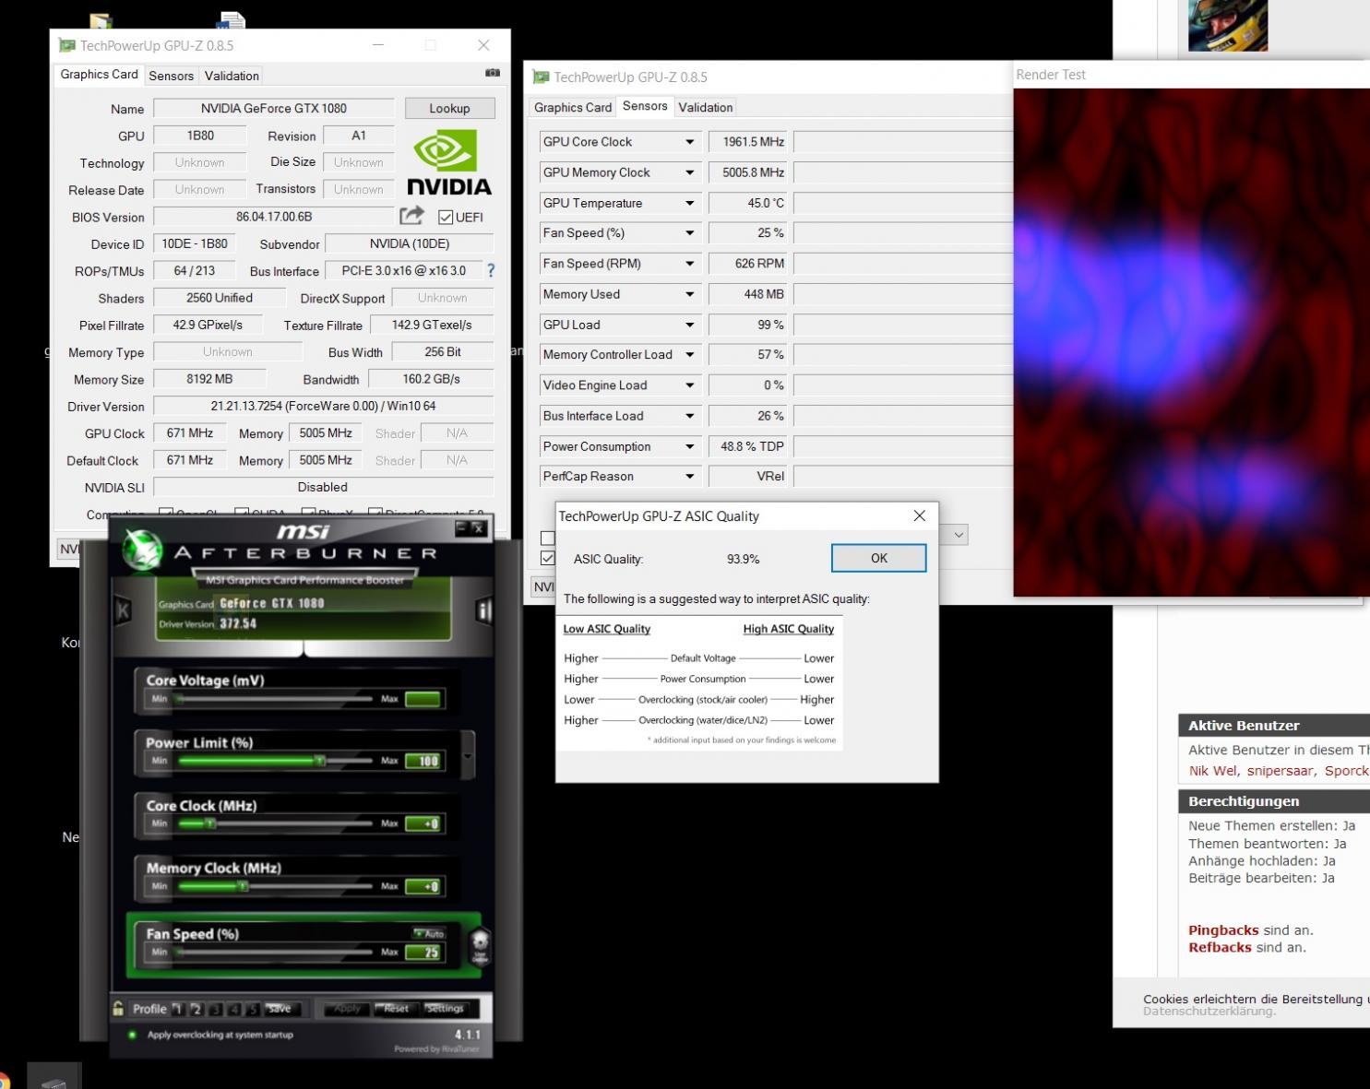
Task: Click the Core Clock slider handle
Action: [x=210, y=823]
